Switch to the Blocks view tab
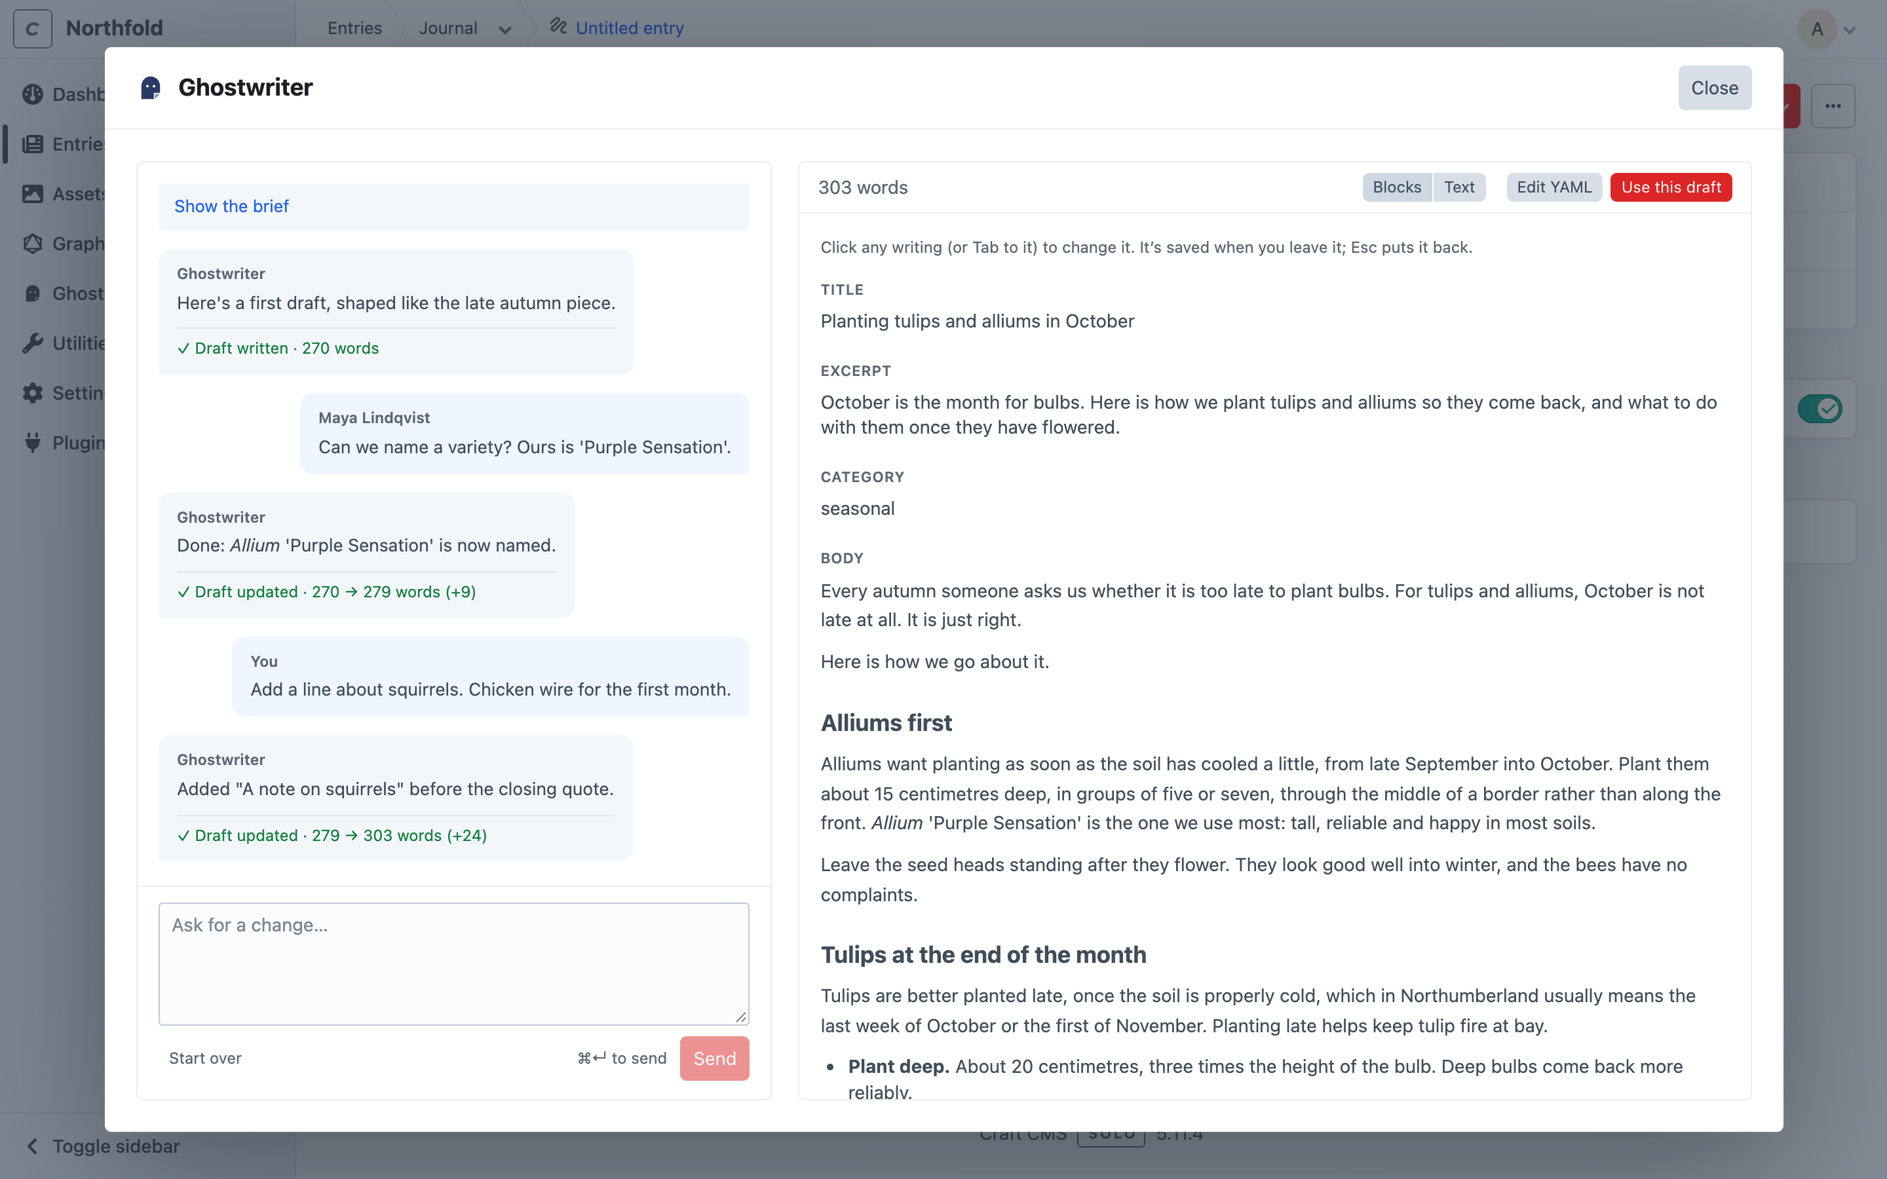 [x=1396, y=187]
